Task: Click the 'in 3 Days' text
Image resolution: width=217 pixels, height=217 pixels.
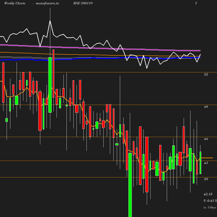Action: pyautogui.click(x=210, y=207)
